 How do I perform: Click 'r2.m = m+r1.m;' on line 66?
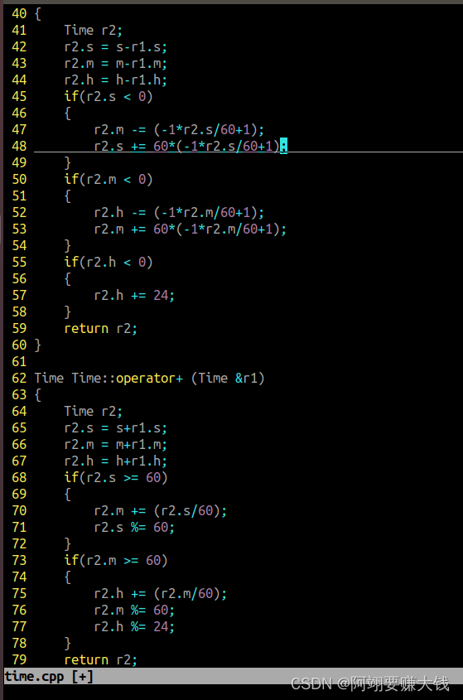[115, 445]
